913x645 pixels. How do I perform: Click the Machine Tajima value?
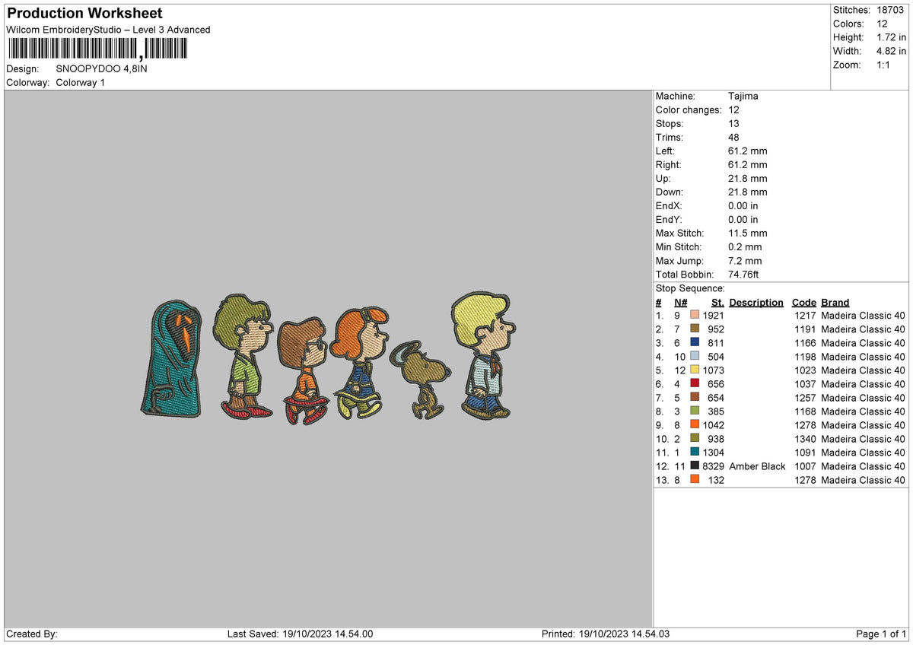coord(743,96)
